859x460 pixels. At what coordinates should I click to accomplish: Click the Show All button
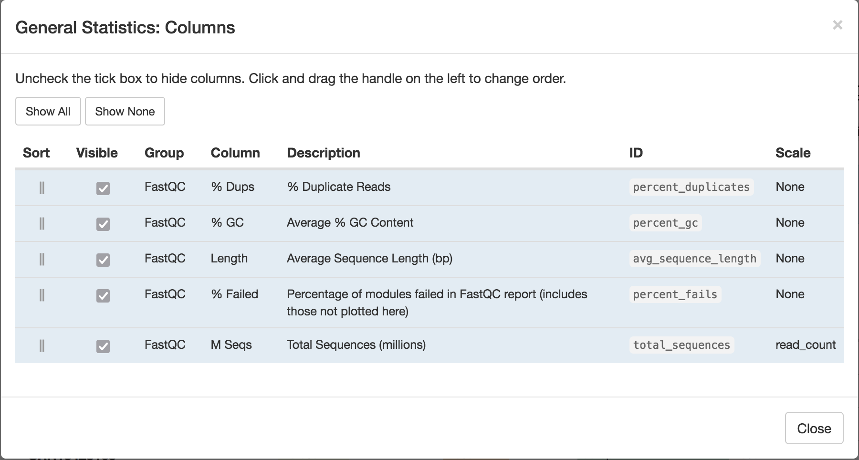pyautogui.click(x=48, y=111)
